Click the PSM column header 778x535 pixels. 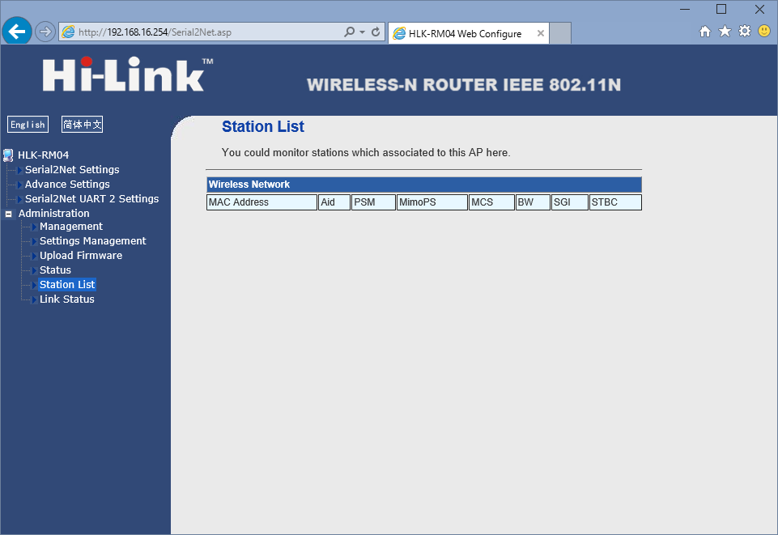pos(374,202)
